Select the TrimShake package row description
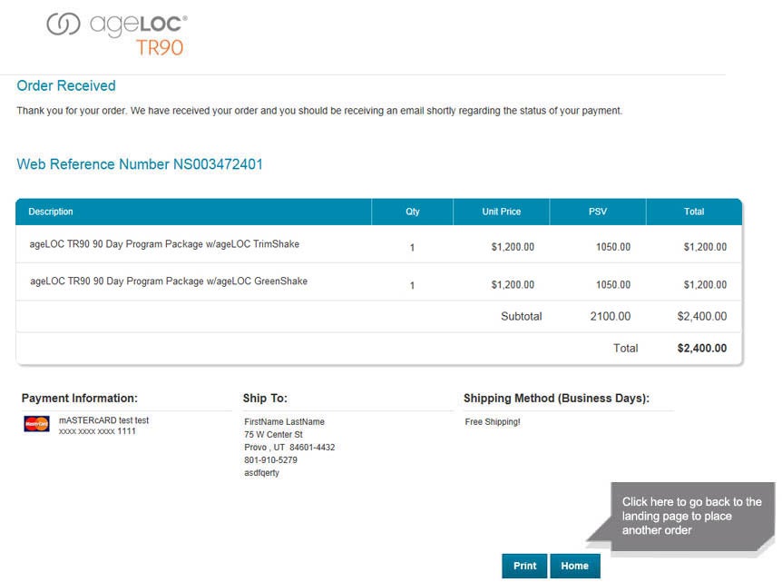Screen dimensions: 782x582 164,244
